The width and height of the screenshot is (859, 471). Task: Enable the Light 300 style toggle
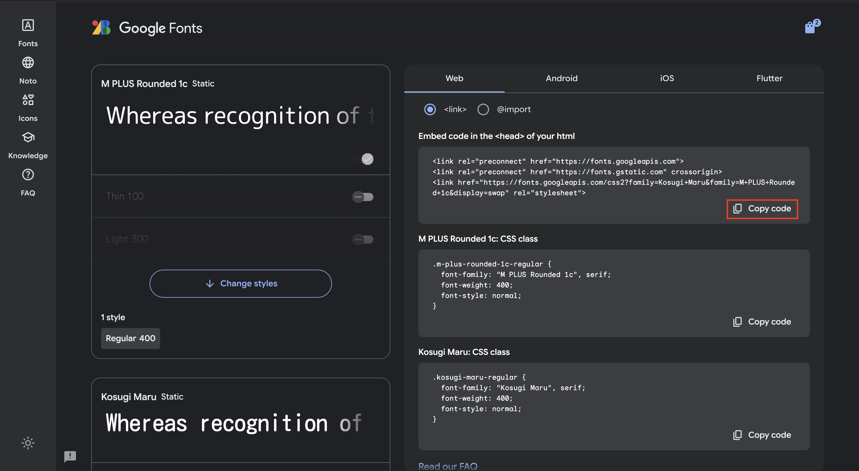pos(363,240)
